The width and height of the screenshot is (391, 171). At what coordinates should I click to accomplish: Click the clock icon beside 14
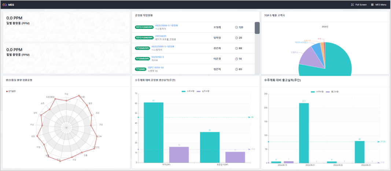[236, 59]
